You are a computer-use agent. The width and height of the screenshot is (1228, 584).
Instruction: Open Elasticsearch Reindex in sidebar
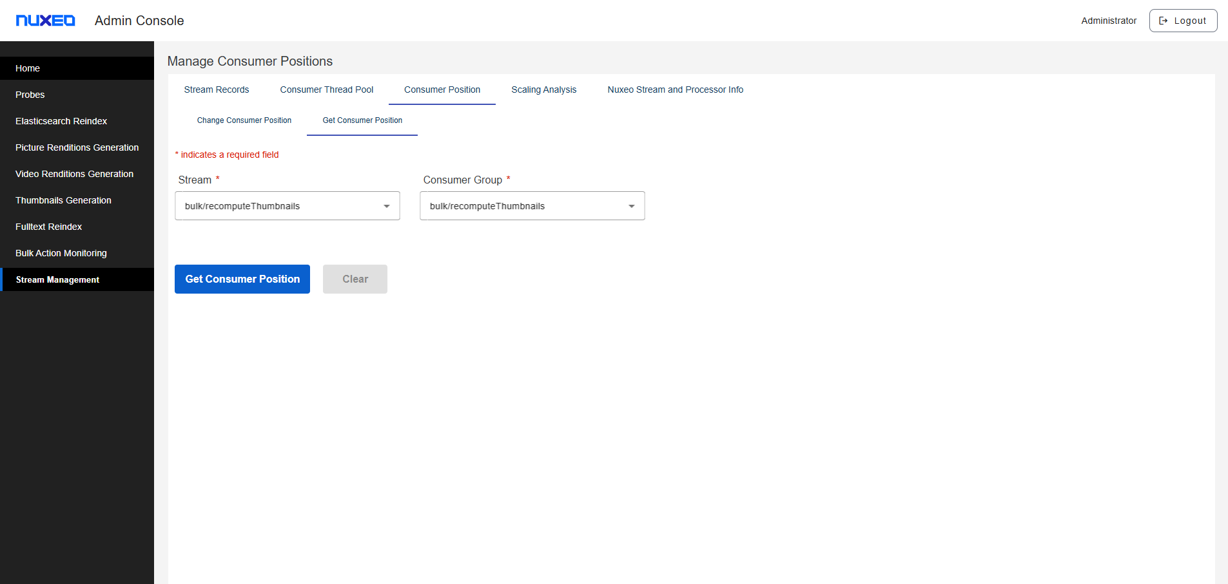61,121
